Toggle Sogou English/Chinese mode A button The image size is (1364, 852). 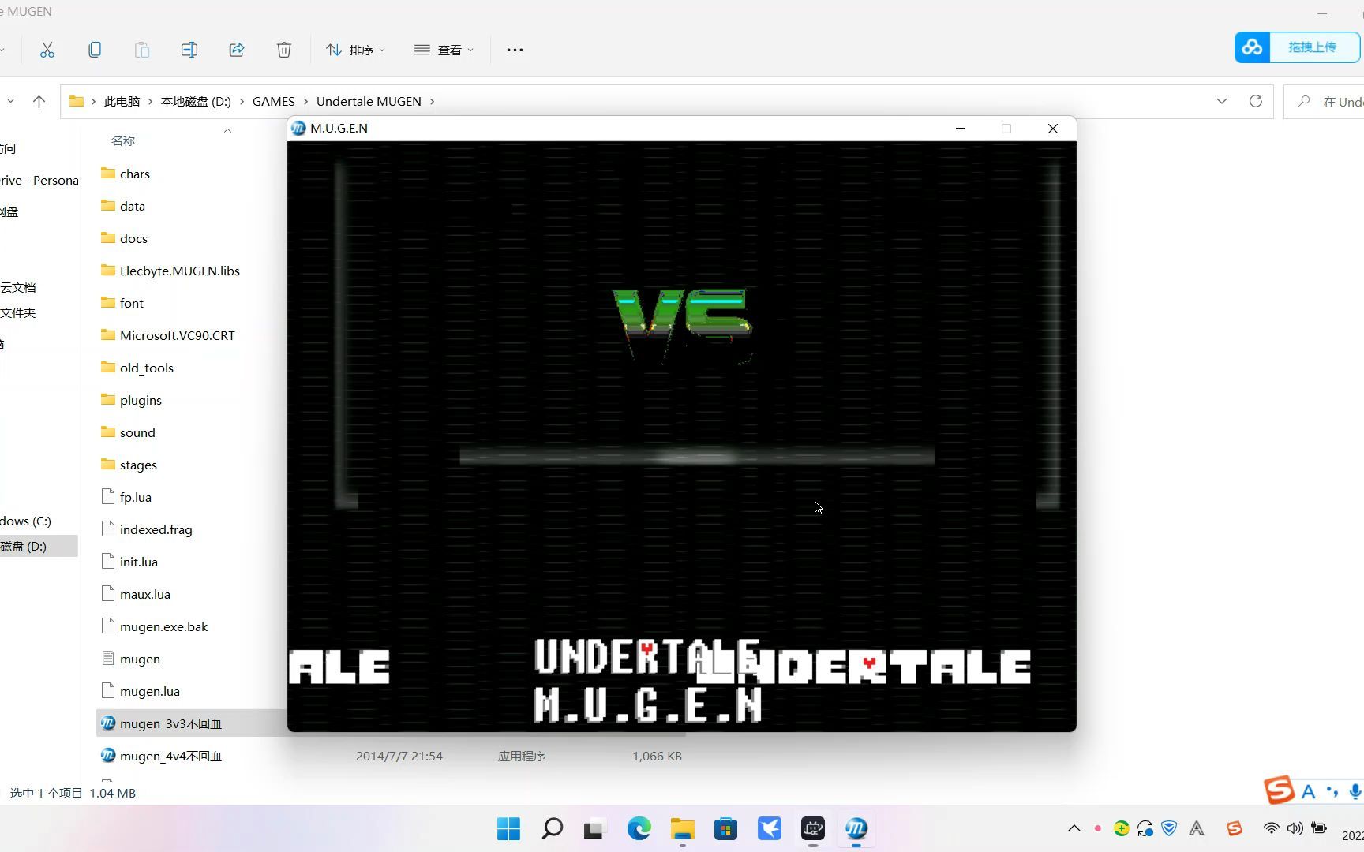click(1308, 791)
